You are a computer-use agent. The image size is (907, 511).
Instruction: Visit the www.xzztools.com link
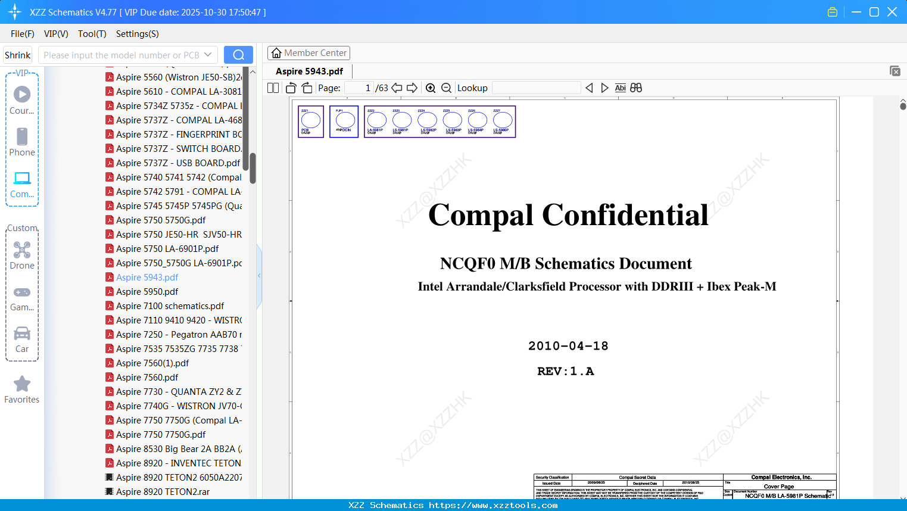[x=493, y=505]
